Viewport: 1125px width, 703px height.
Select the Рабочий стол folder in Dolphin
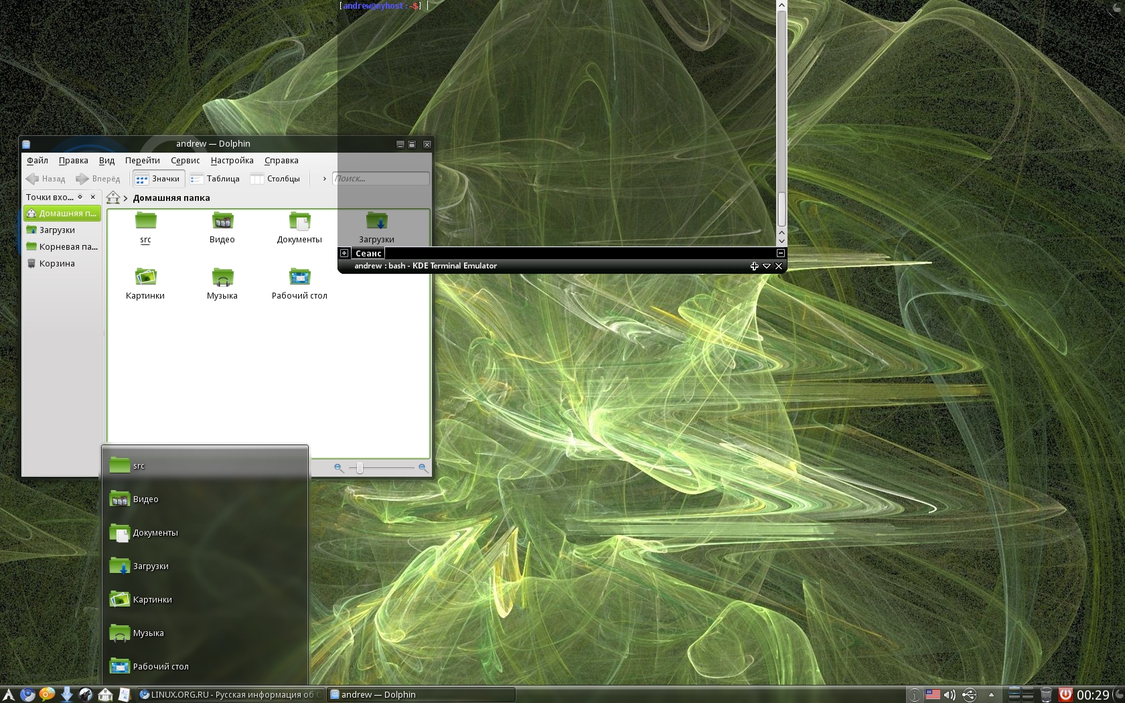click(299, 284)
